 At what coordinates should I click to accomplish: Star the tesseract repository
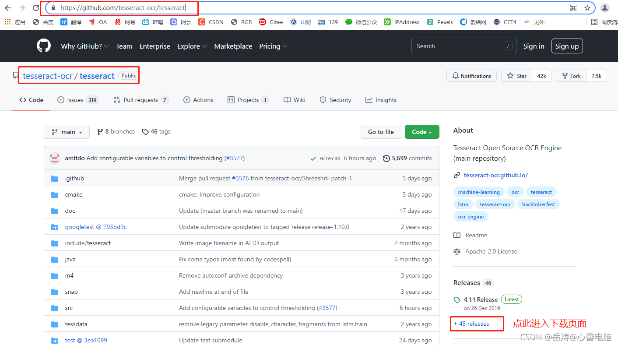(x=516, y=76)
